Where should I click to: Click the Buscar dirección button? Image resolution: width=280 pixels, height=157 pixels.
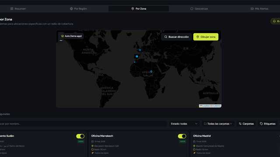[x=176, y=37]
